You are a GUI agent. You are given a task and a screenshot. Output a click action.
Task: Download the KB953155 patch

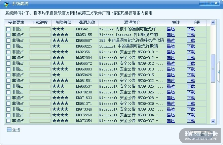click(x=191, y=35)
